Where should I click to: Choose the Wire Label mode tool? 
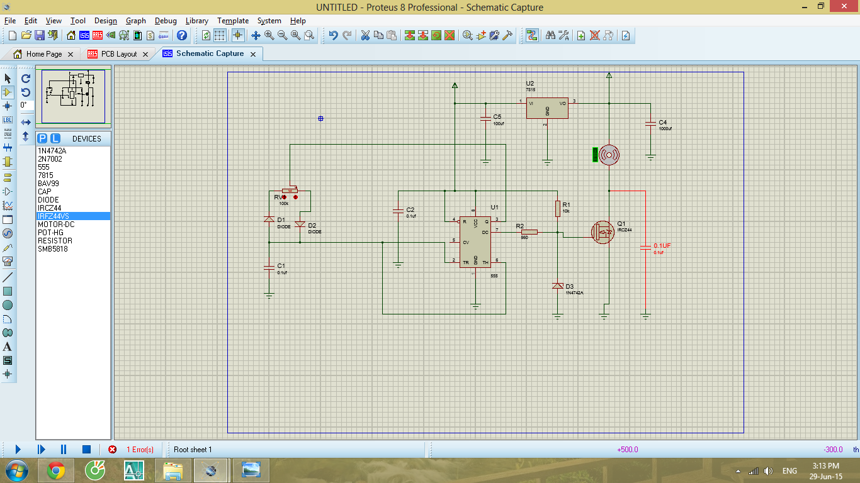(x=8, y=119)
